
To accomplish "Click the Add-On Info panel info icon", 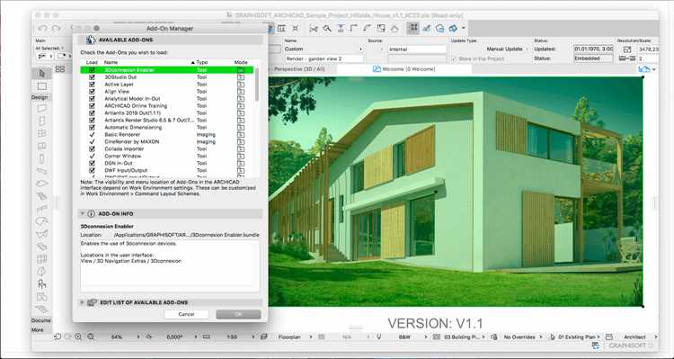I will coord(91,213).
